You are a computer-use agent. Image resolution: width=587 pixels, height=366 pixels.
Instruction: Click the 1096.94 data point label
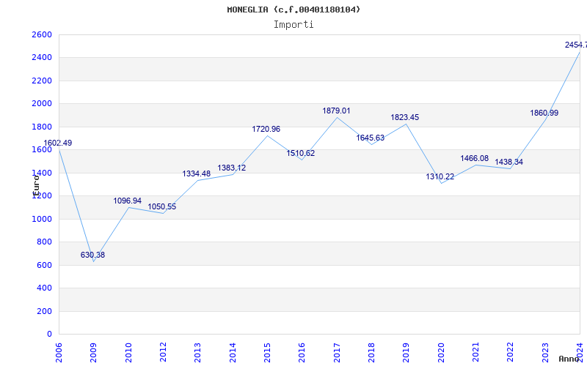[x=127, y=201]
